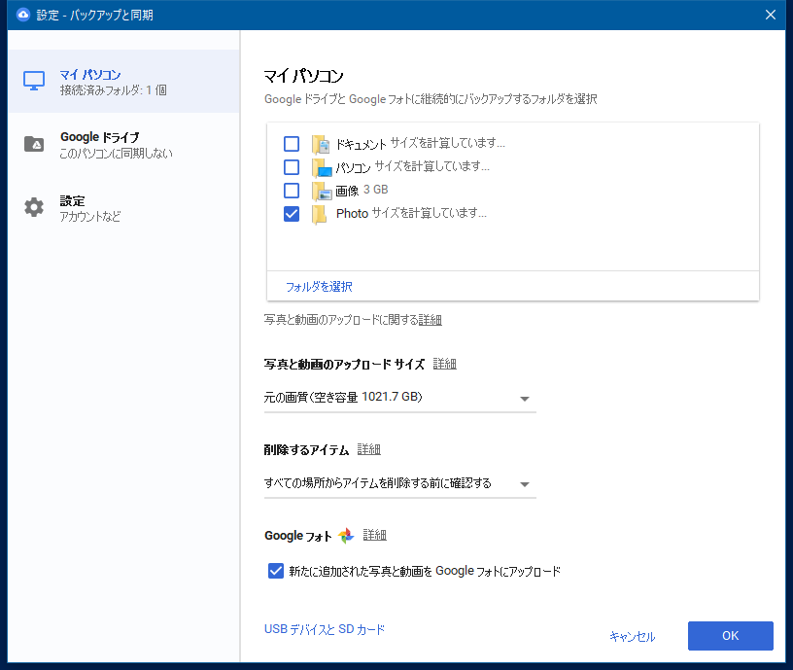Open the 削除するアイテム confirmation dropdown
The height and width of the screenshot is (670, 793).
399,483
